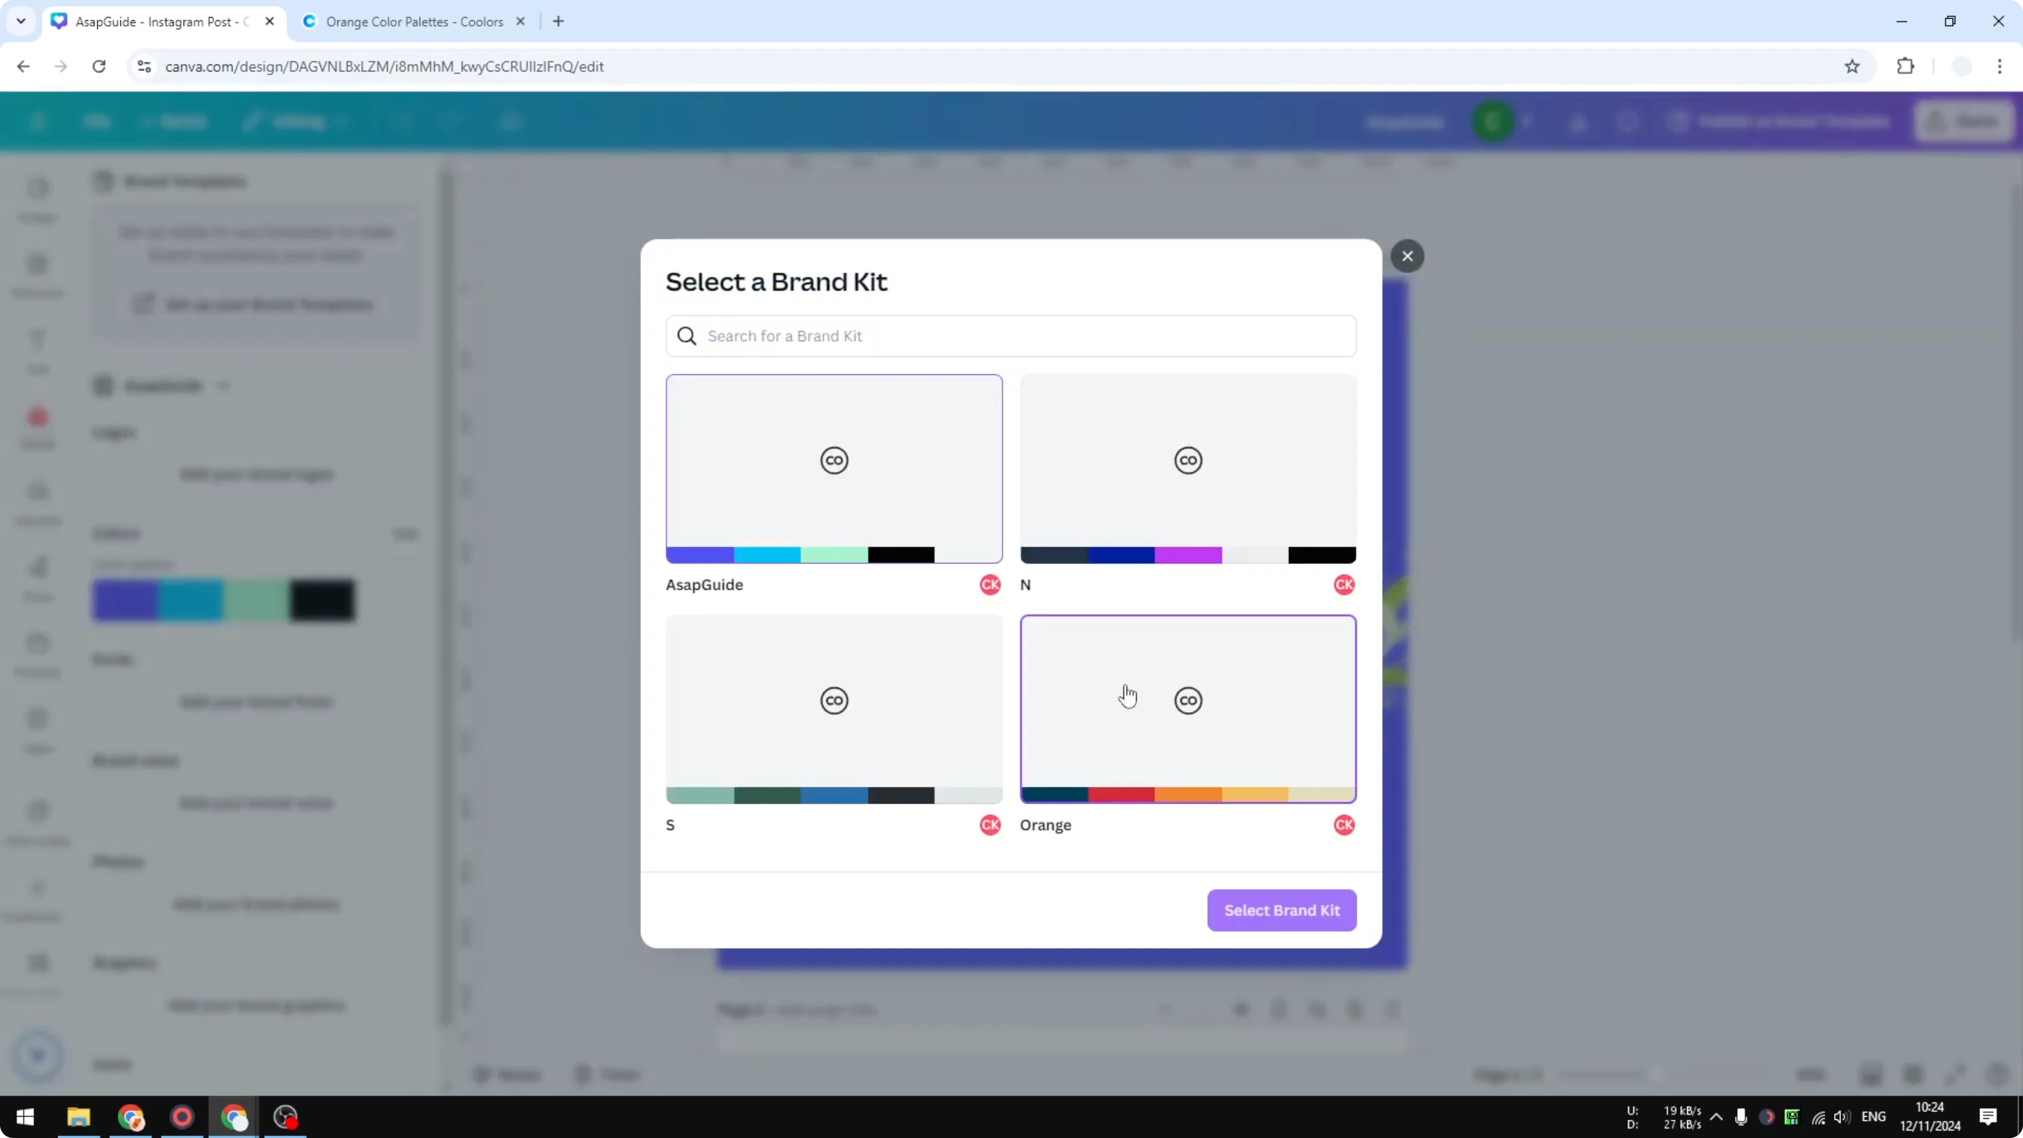This screenshot has width=2023, height=1138.
Task: Select the N brand kit thumbnail
Action: coord(1187,468)
